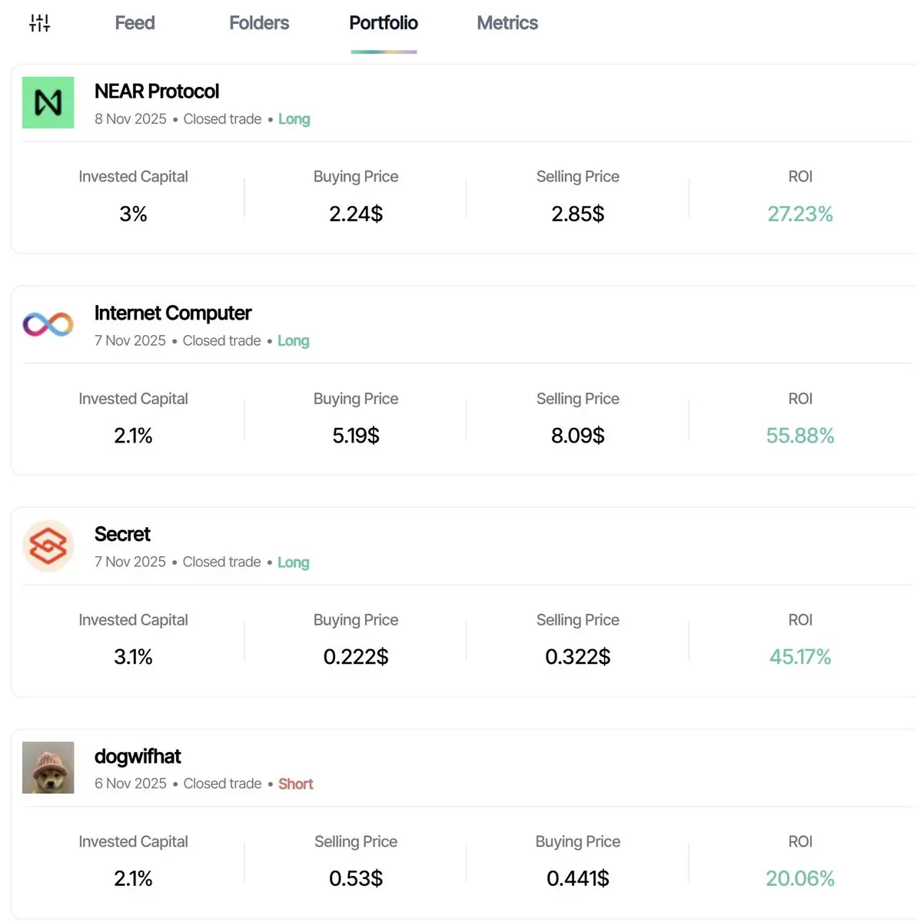Open the Folders tab
Viewport: 917px width, 922px height.
click(259, 23)
